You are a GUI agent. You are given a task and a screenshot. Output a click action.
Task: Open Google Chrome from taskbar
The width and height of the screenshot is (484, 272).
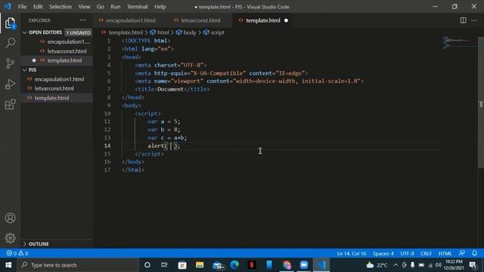[x=287, y=265]
